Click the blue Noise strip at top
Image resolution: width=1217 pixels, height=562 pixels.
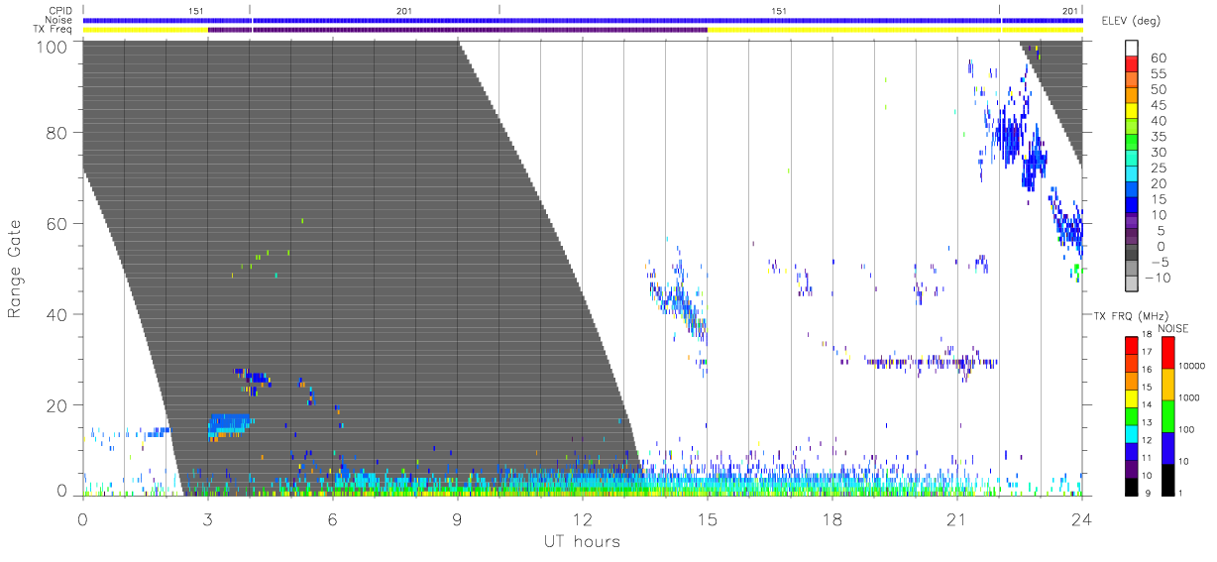(x=583, y=20)
